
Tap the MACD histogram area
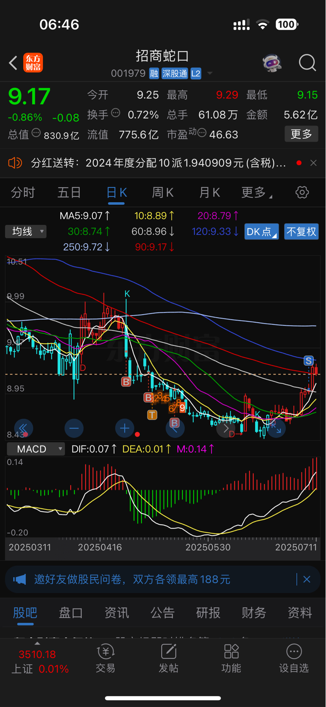pos(163,497)
